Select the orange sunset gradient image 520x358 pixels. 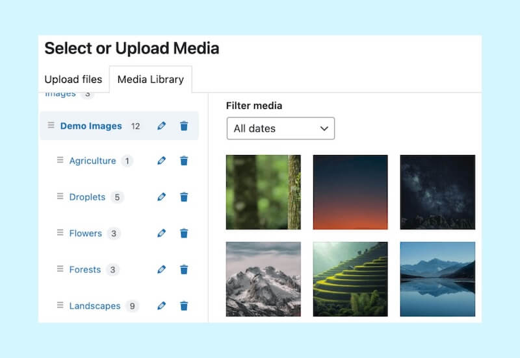click(350, 192)
